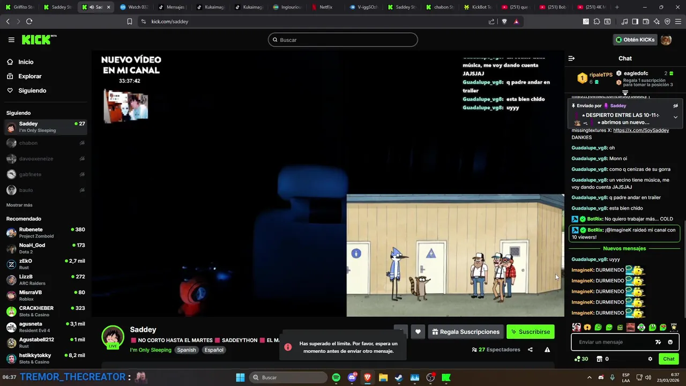Go to Kick home logo
686x386 pixels.
pos(39,40)
